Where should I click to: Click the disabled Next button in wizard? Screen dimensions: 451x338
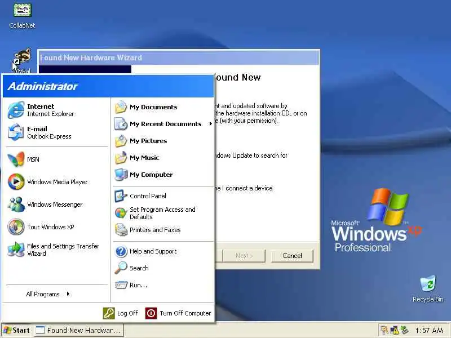tap(244, 256)
